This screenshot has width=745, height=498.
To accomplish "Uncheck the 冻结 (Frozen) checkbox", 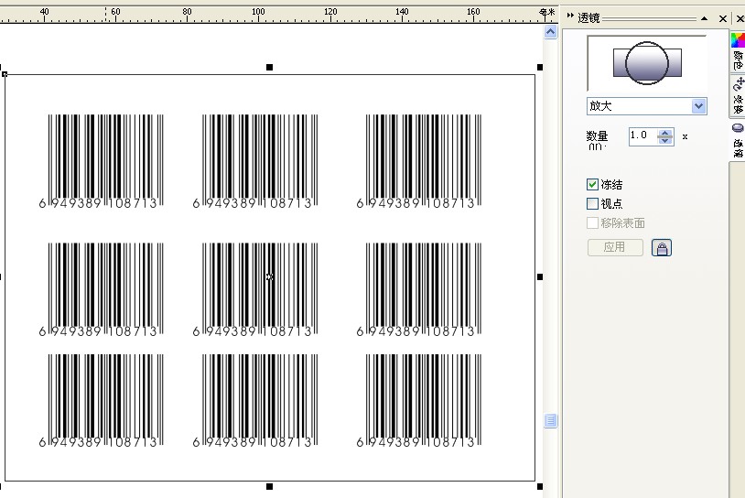I will (592, 185).
